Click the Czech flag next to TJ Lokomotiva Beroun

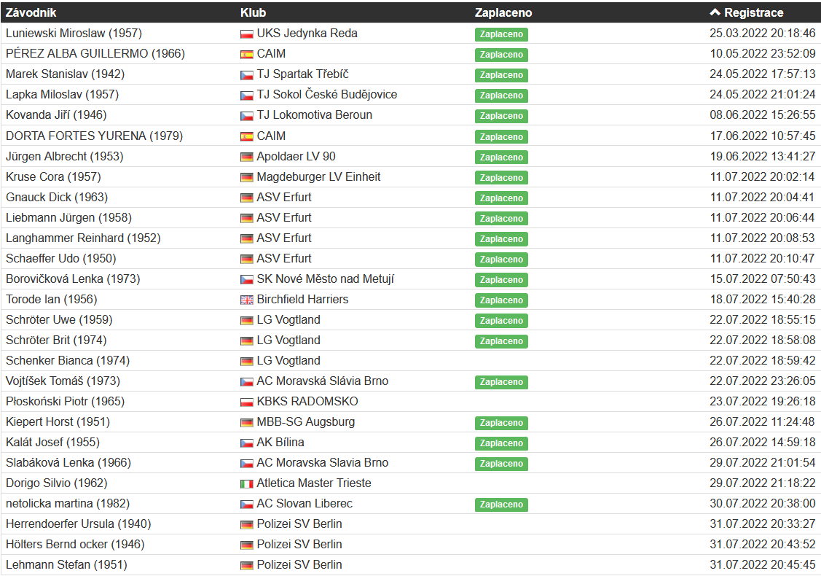coord(247,117)
